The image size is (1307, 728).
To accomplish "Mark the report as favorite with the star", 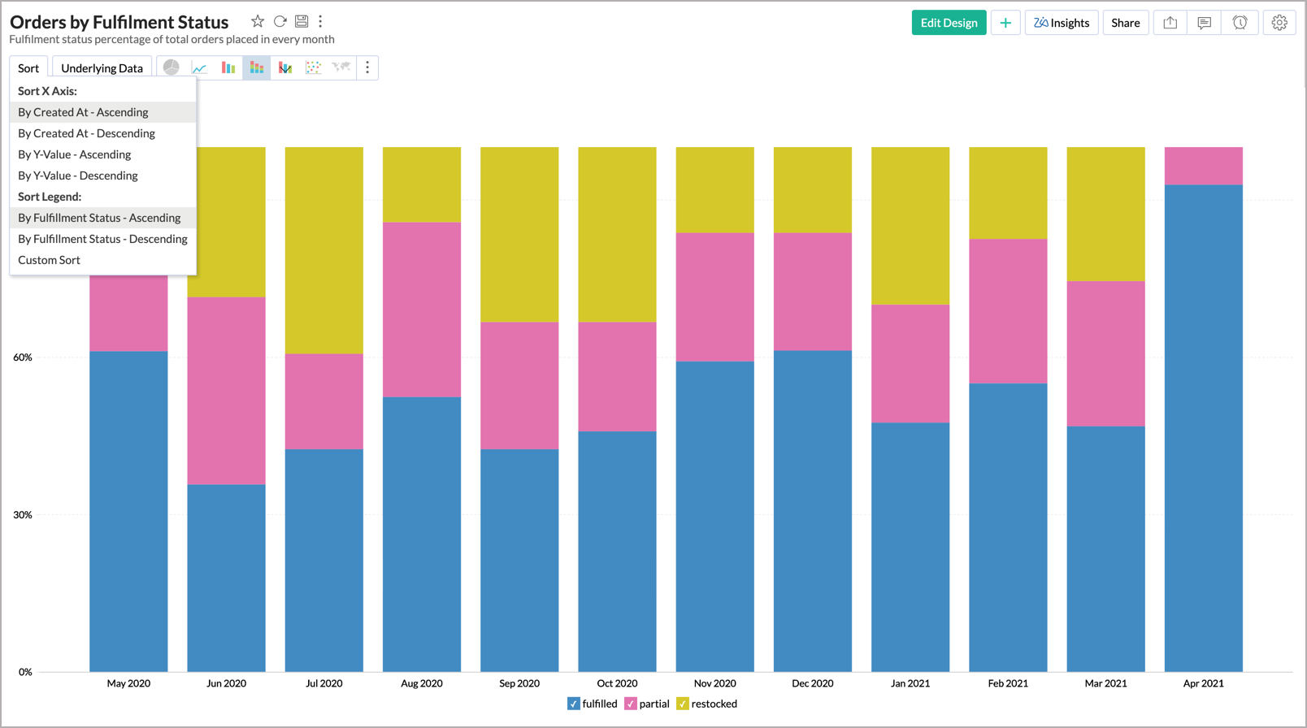I will click(x=258, y=21).
